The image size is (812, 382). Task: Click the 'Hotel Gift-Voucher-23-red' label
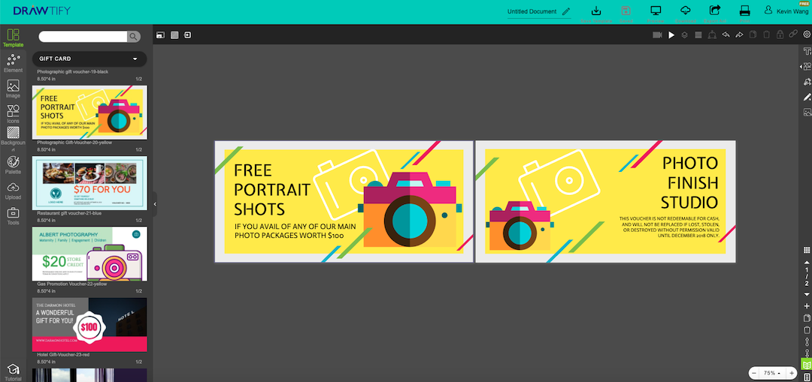click(64, 354)
